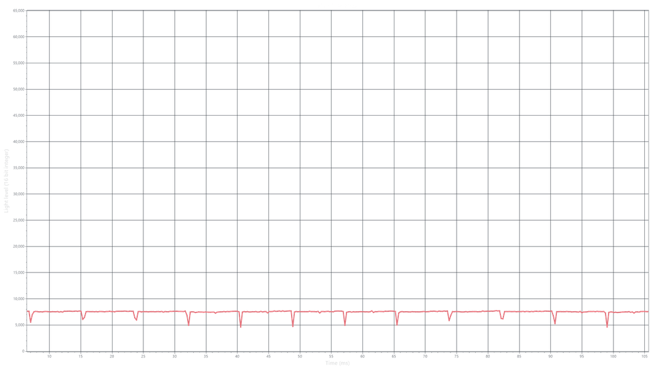Click the 40 ms time axis label
The width and height of the screenshot is (656, 369).
237,357
